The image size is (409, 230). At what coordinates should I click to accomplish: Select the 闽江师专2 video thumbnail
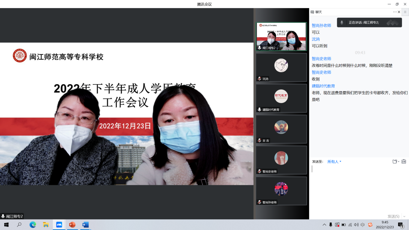click(281, 36)
